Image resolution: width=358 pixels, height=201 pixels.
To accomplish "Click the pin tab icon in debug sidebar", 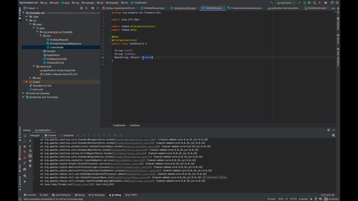I will [x=25, y=181].
